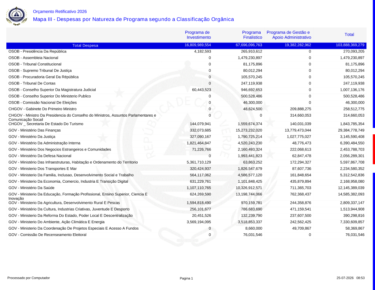Click total investimento value 16,809,989,554
Viewport: 375px width, 290px height.
pyautogui.click(x=198, y=45)
